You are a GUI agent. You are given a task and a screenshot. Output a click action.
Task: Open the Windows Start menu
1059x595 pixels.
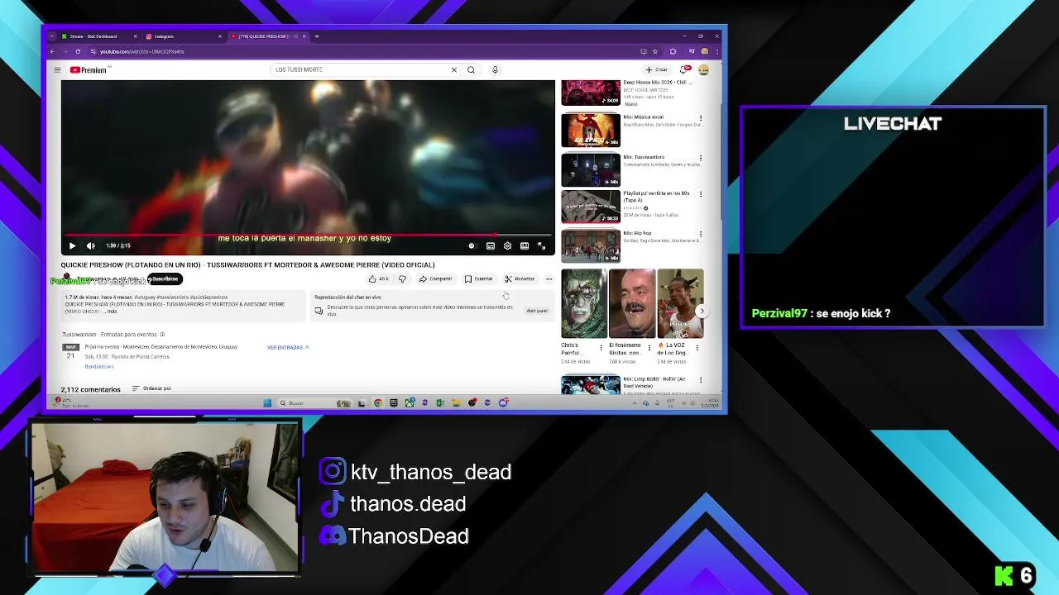coord(267,403)
